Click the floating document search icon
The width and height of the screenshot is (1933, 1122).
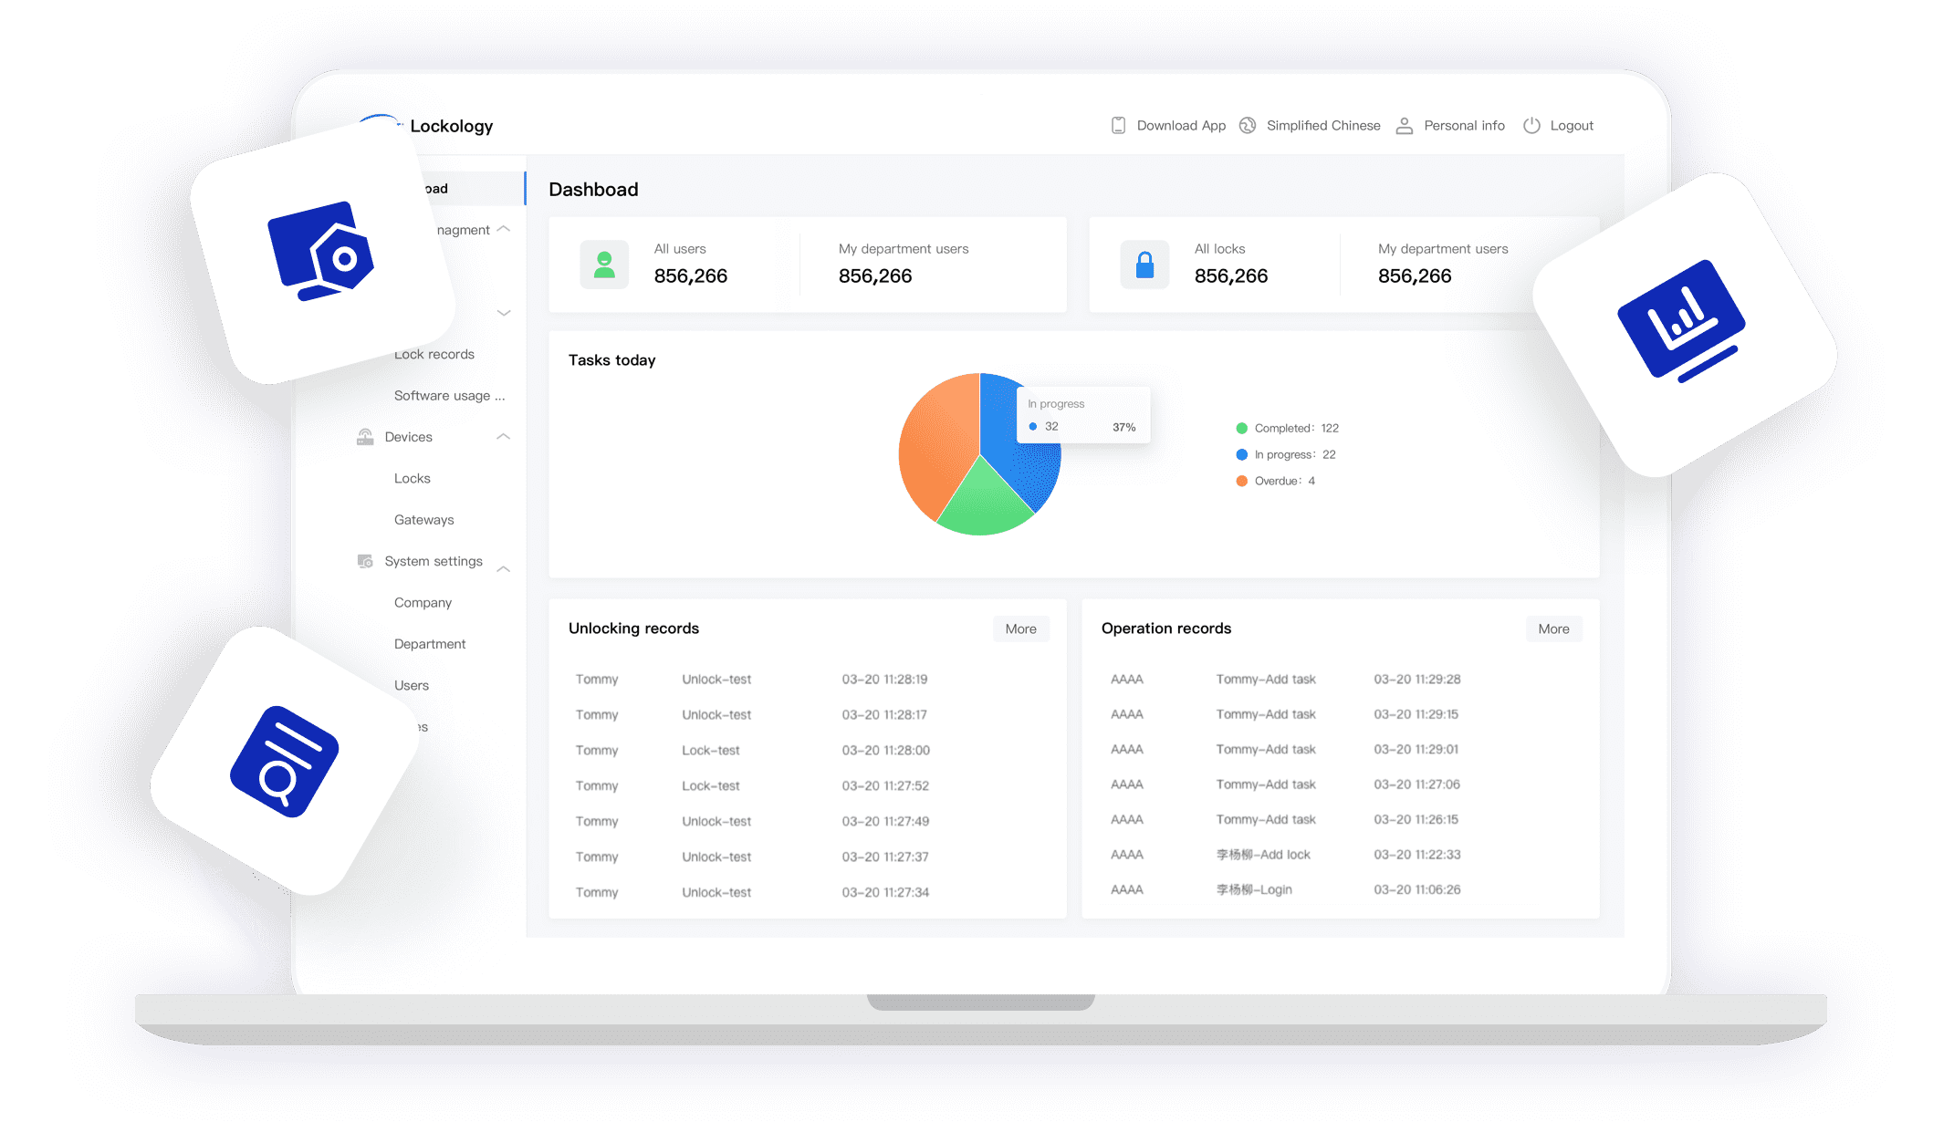284,761
